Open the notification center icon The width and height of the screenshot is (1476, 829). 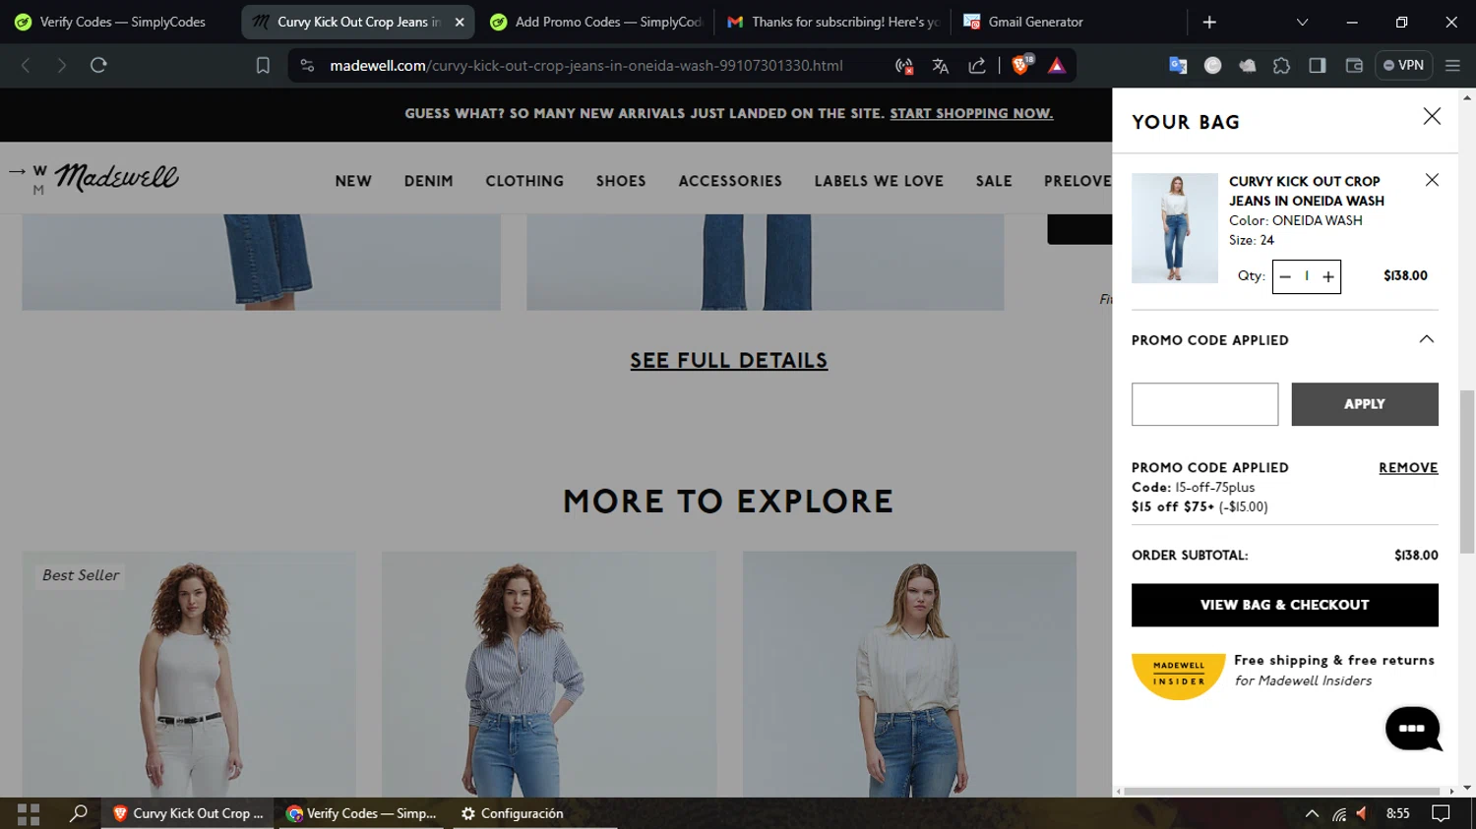click(1441, 813)
